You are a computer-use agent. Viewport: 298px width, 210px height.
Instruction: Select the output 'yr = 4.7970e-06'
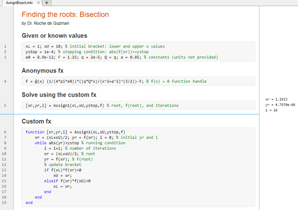[x=281, y=105]
